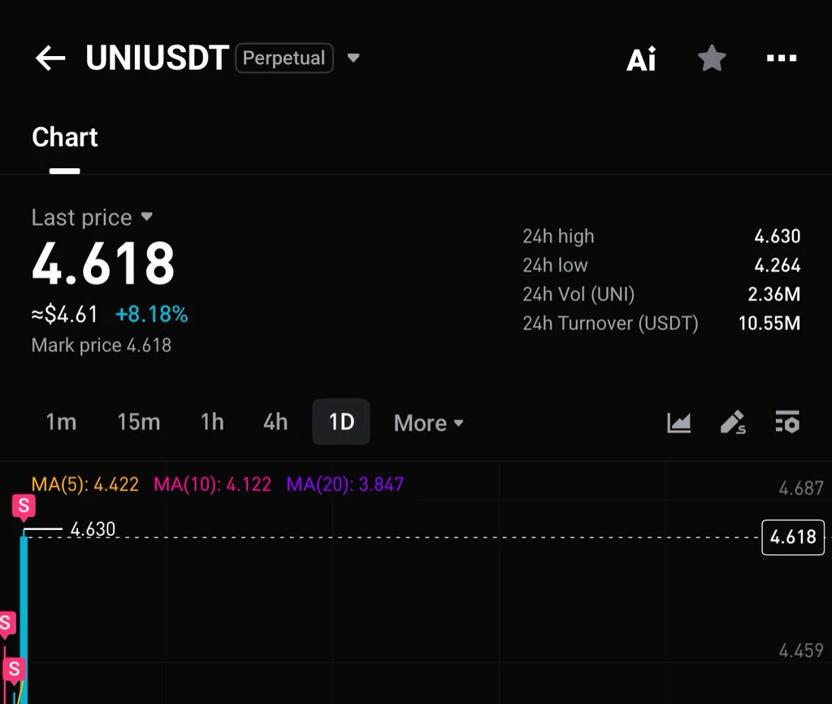This screenshot has width=832, height=704.
Task: Open the chart settings icon
Action: pos(787,422)
